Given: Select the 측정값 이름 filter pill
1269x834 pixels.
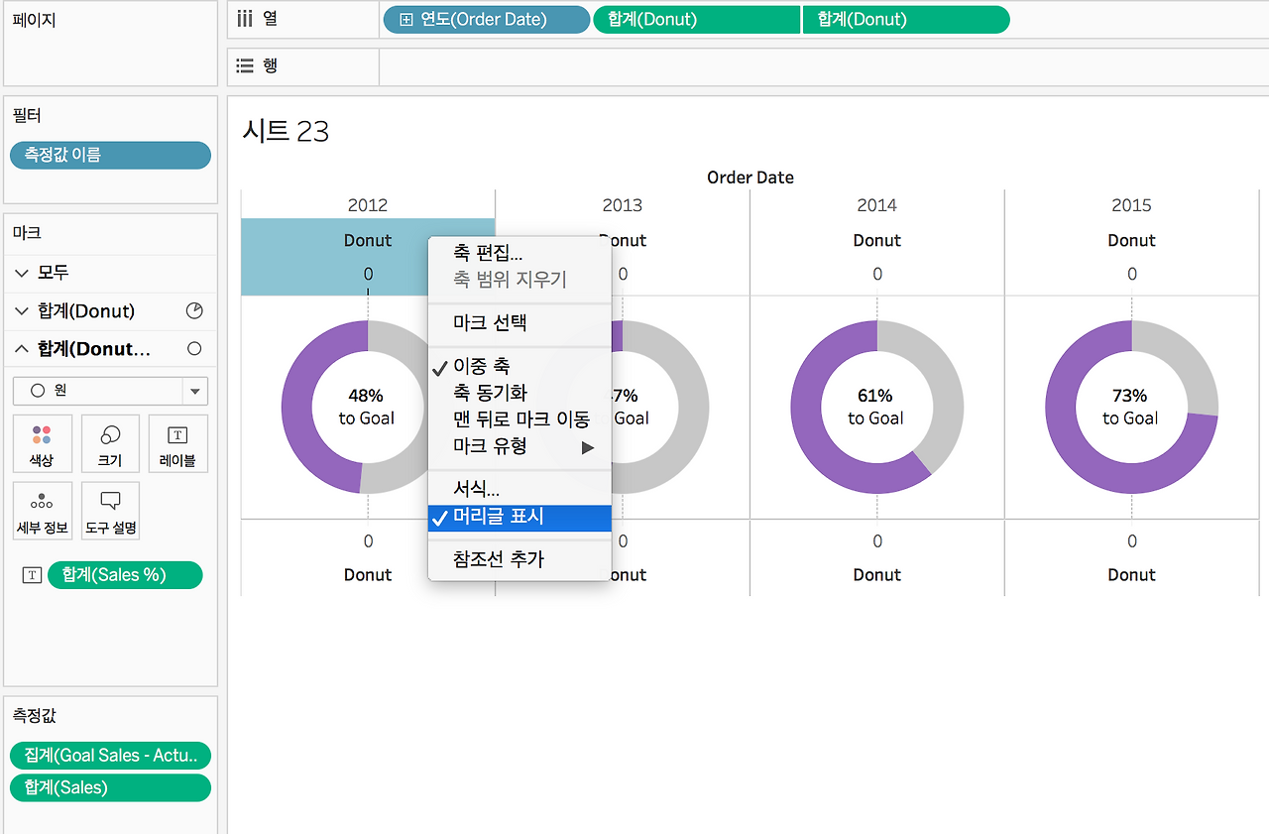Looking at the screenshot, I should click(110, 155).
